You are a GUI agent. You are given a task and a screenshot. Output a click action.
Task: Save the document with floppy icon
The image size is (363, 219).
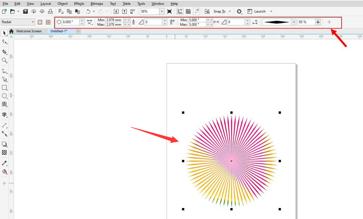(26, 11)
